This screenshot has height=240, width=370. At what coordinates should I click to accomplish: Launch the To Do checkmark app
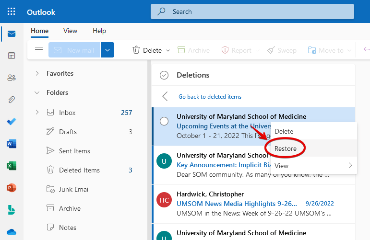[x=12, y=122]
